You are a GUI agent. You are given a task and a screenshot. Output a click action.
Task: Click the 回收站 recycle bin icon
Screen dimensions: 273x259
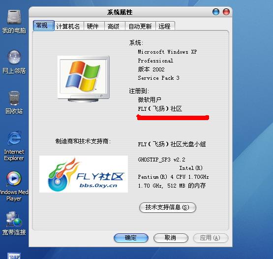pyautogui.click(x=14, y=102)
